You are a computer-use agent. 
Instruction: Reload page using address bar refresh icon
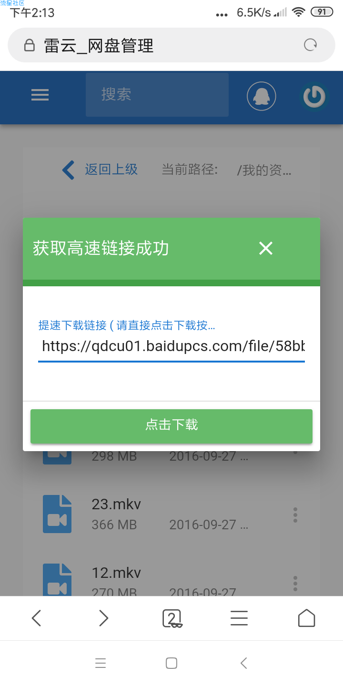311,45
